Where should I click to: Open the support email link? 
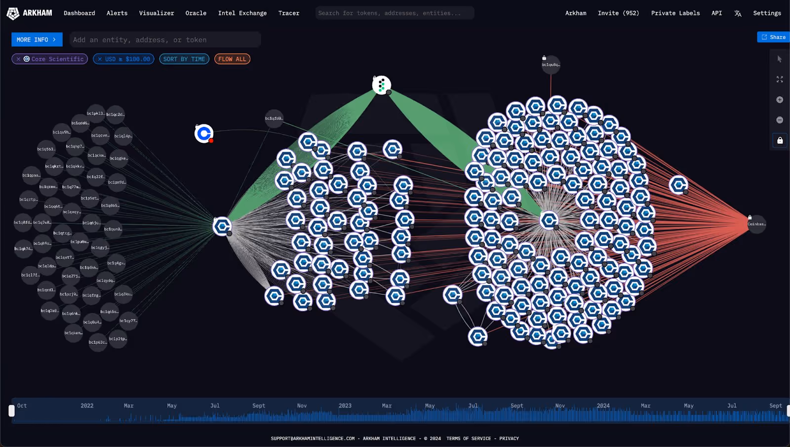point(313,439)
